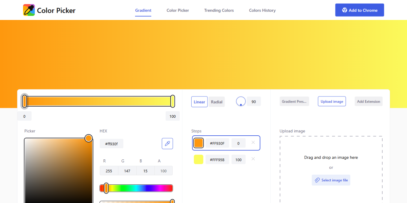Screen dimensions: 407x203
Task: Switch to Radial gradient mode
Action: tap(216, 101)
